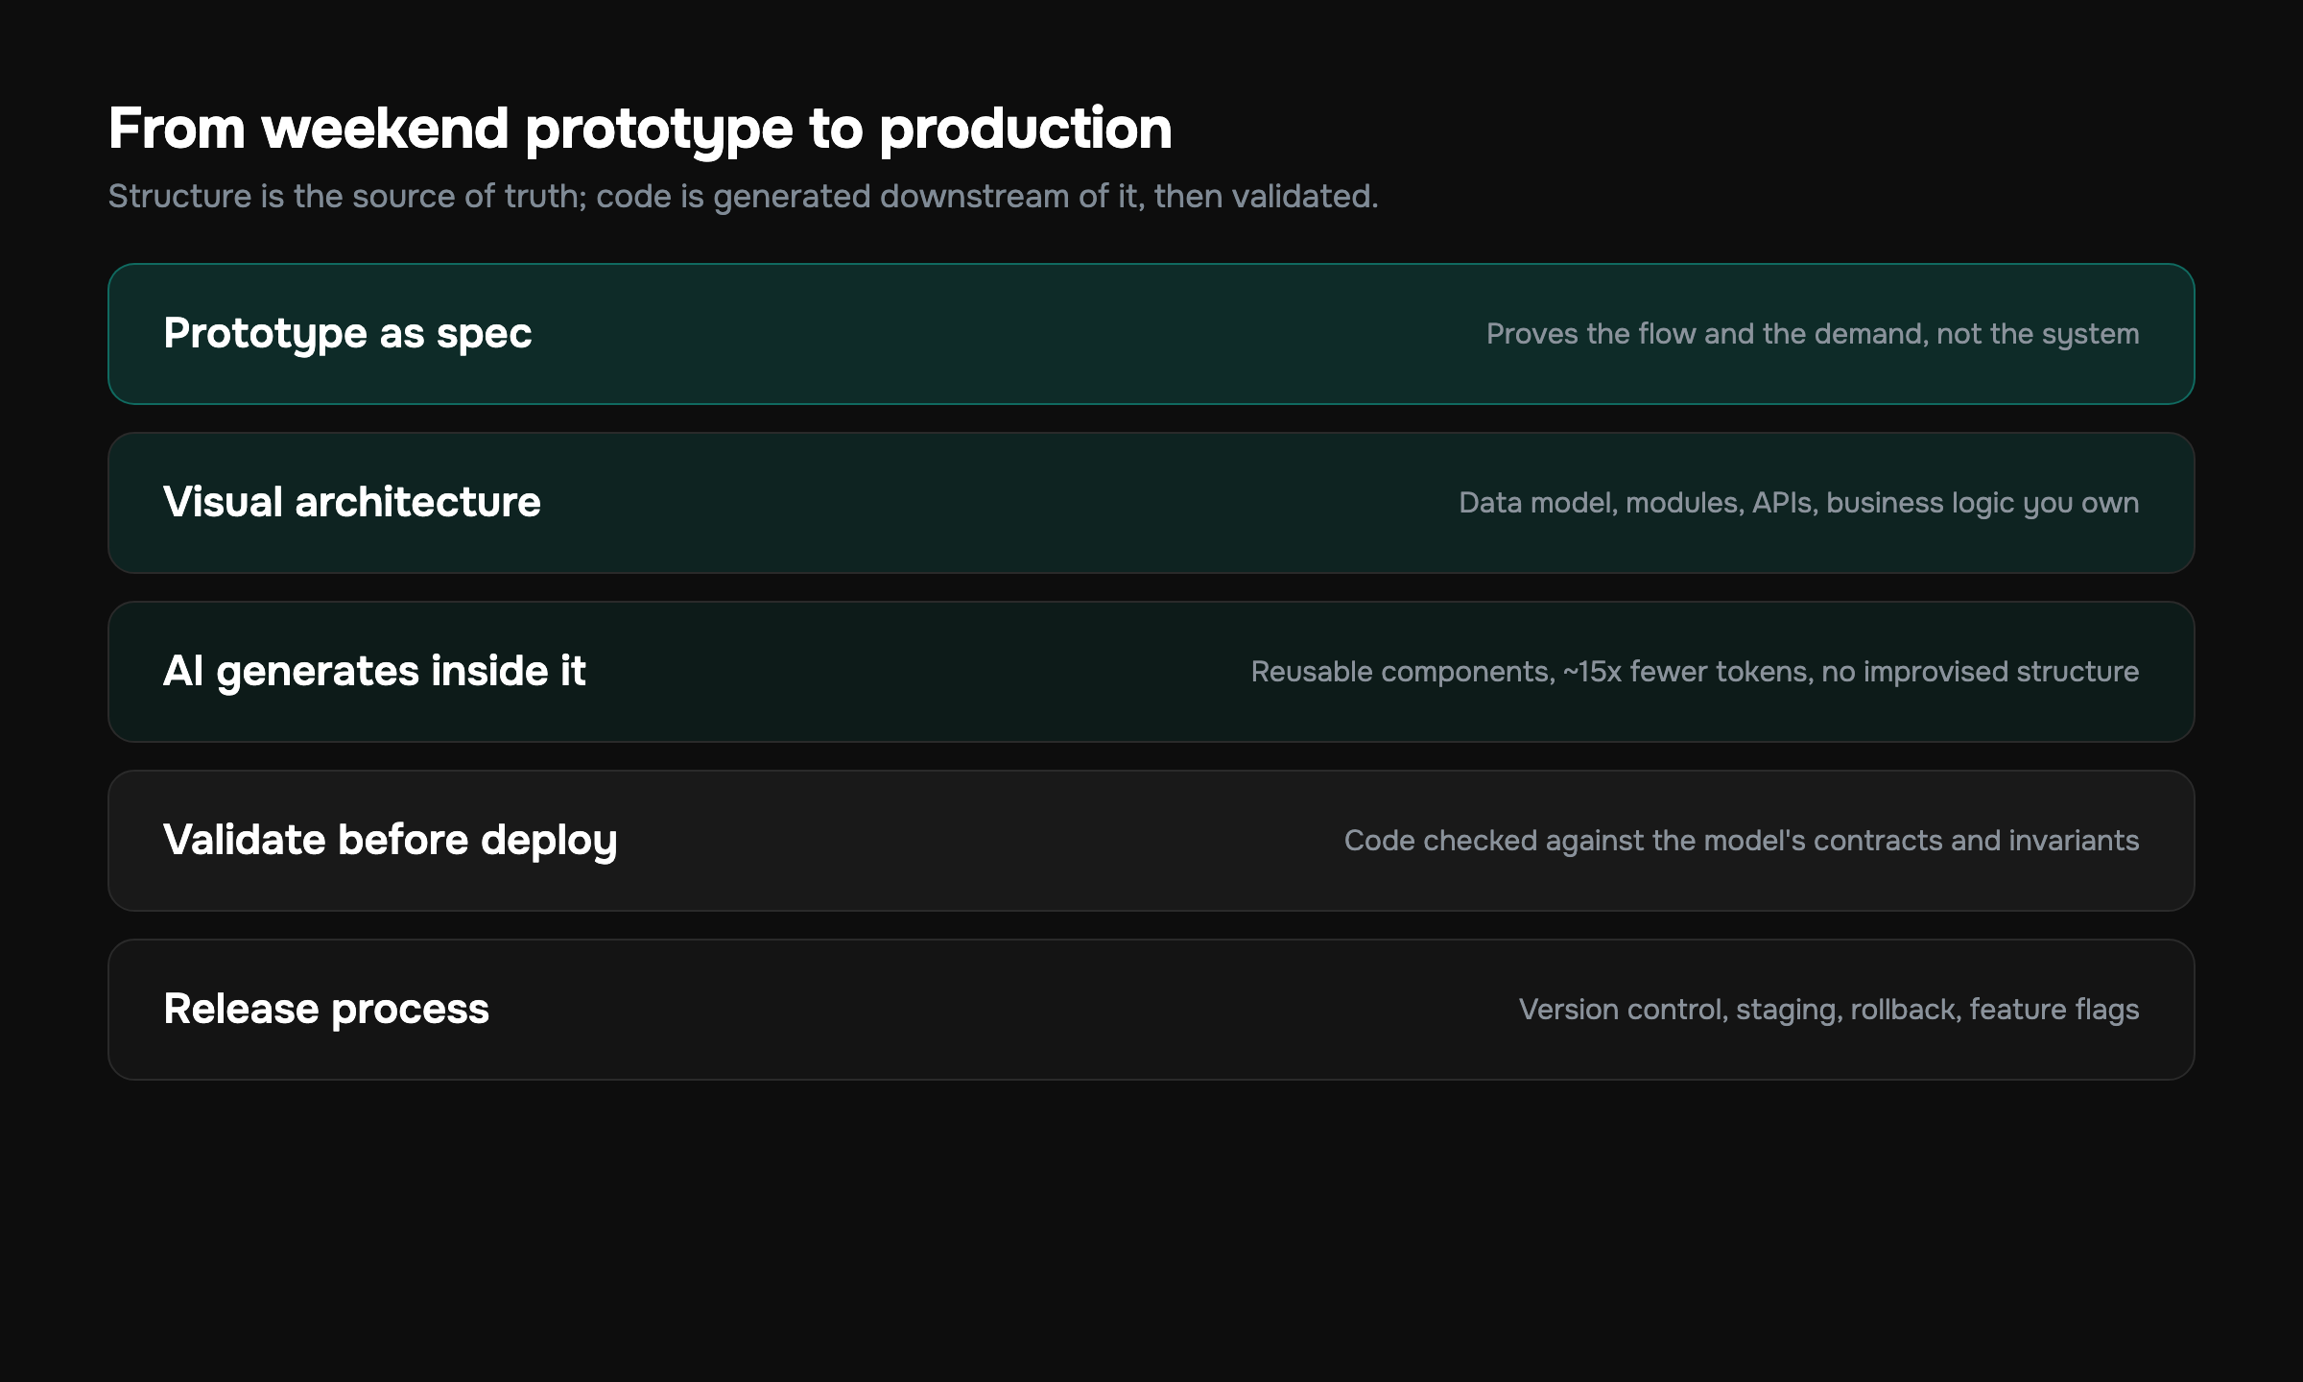The image size is (2303, 1382).
Task: Select the 'AI generates inside it' title
Action: [x=374, y=671]
